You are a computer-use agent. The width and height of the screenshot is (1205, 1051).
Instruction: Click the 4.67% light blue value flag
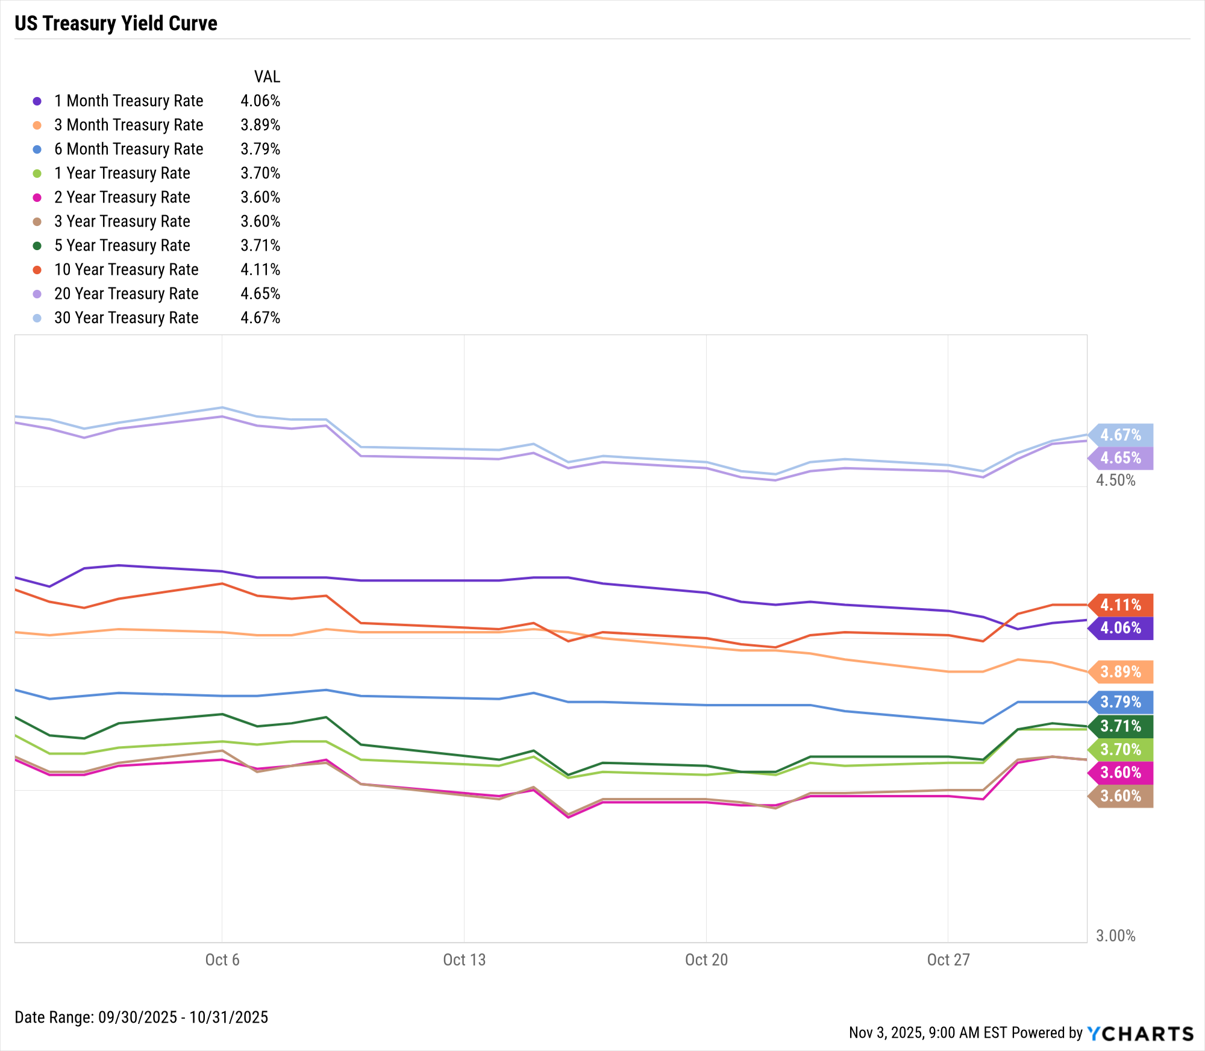(1121, 435)
